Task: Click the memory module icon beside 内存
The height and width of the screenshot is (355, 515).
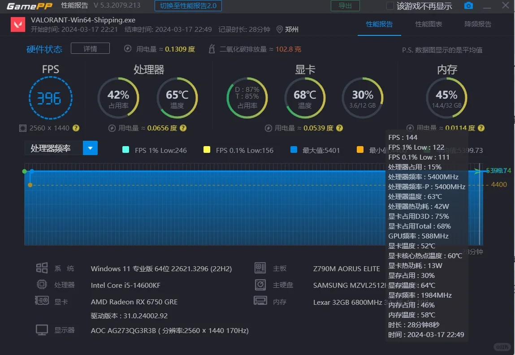Action: [260, 300]
